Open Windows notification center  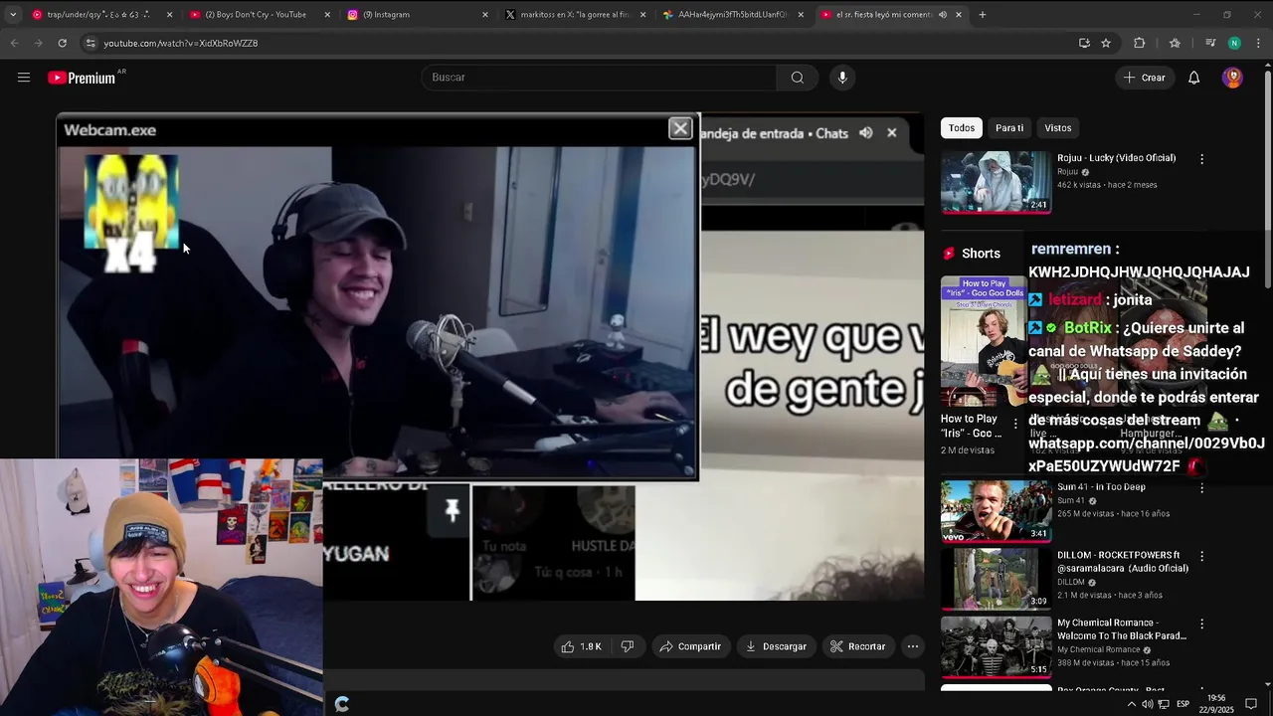1251,704
